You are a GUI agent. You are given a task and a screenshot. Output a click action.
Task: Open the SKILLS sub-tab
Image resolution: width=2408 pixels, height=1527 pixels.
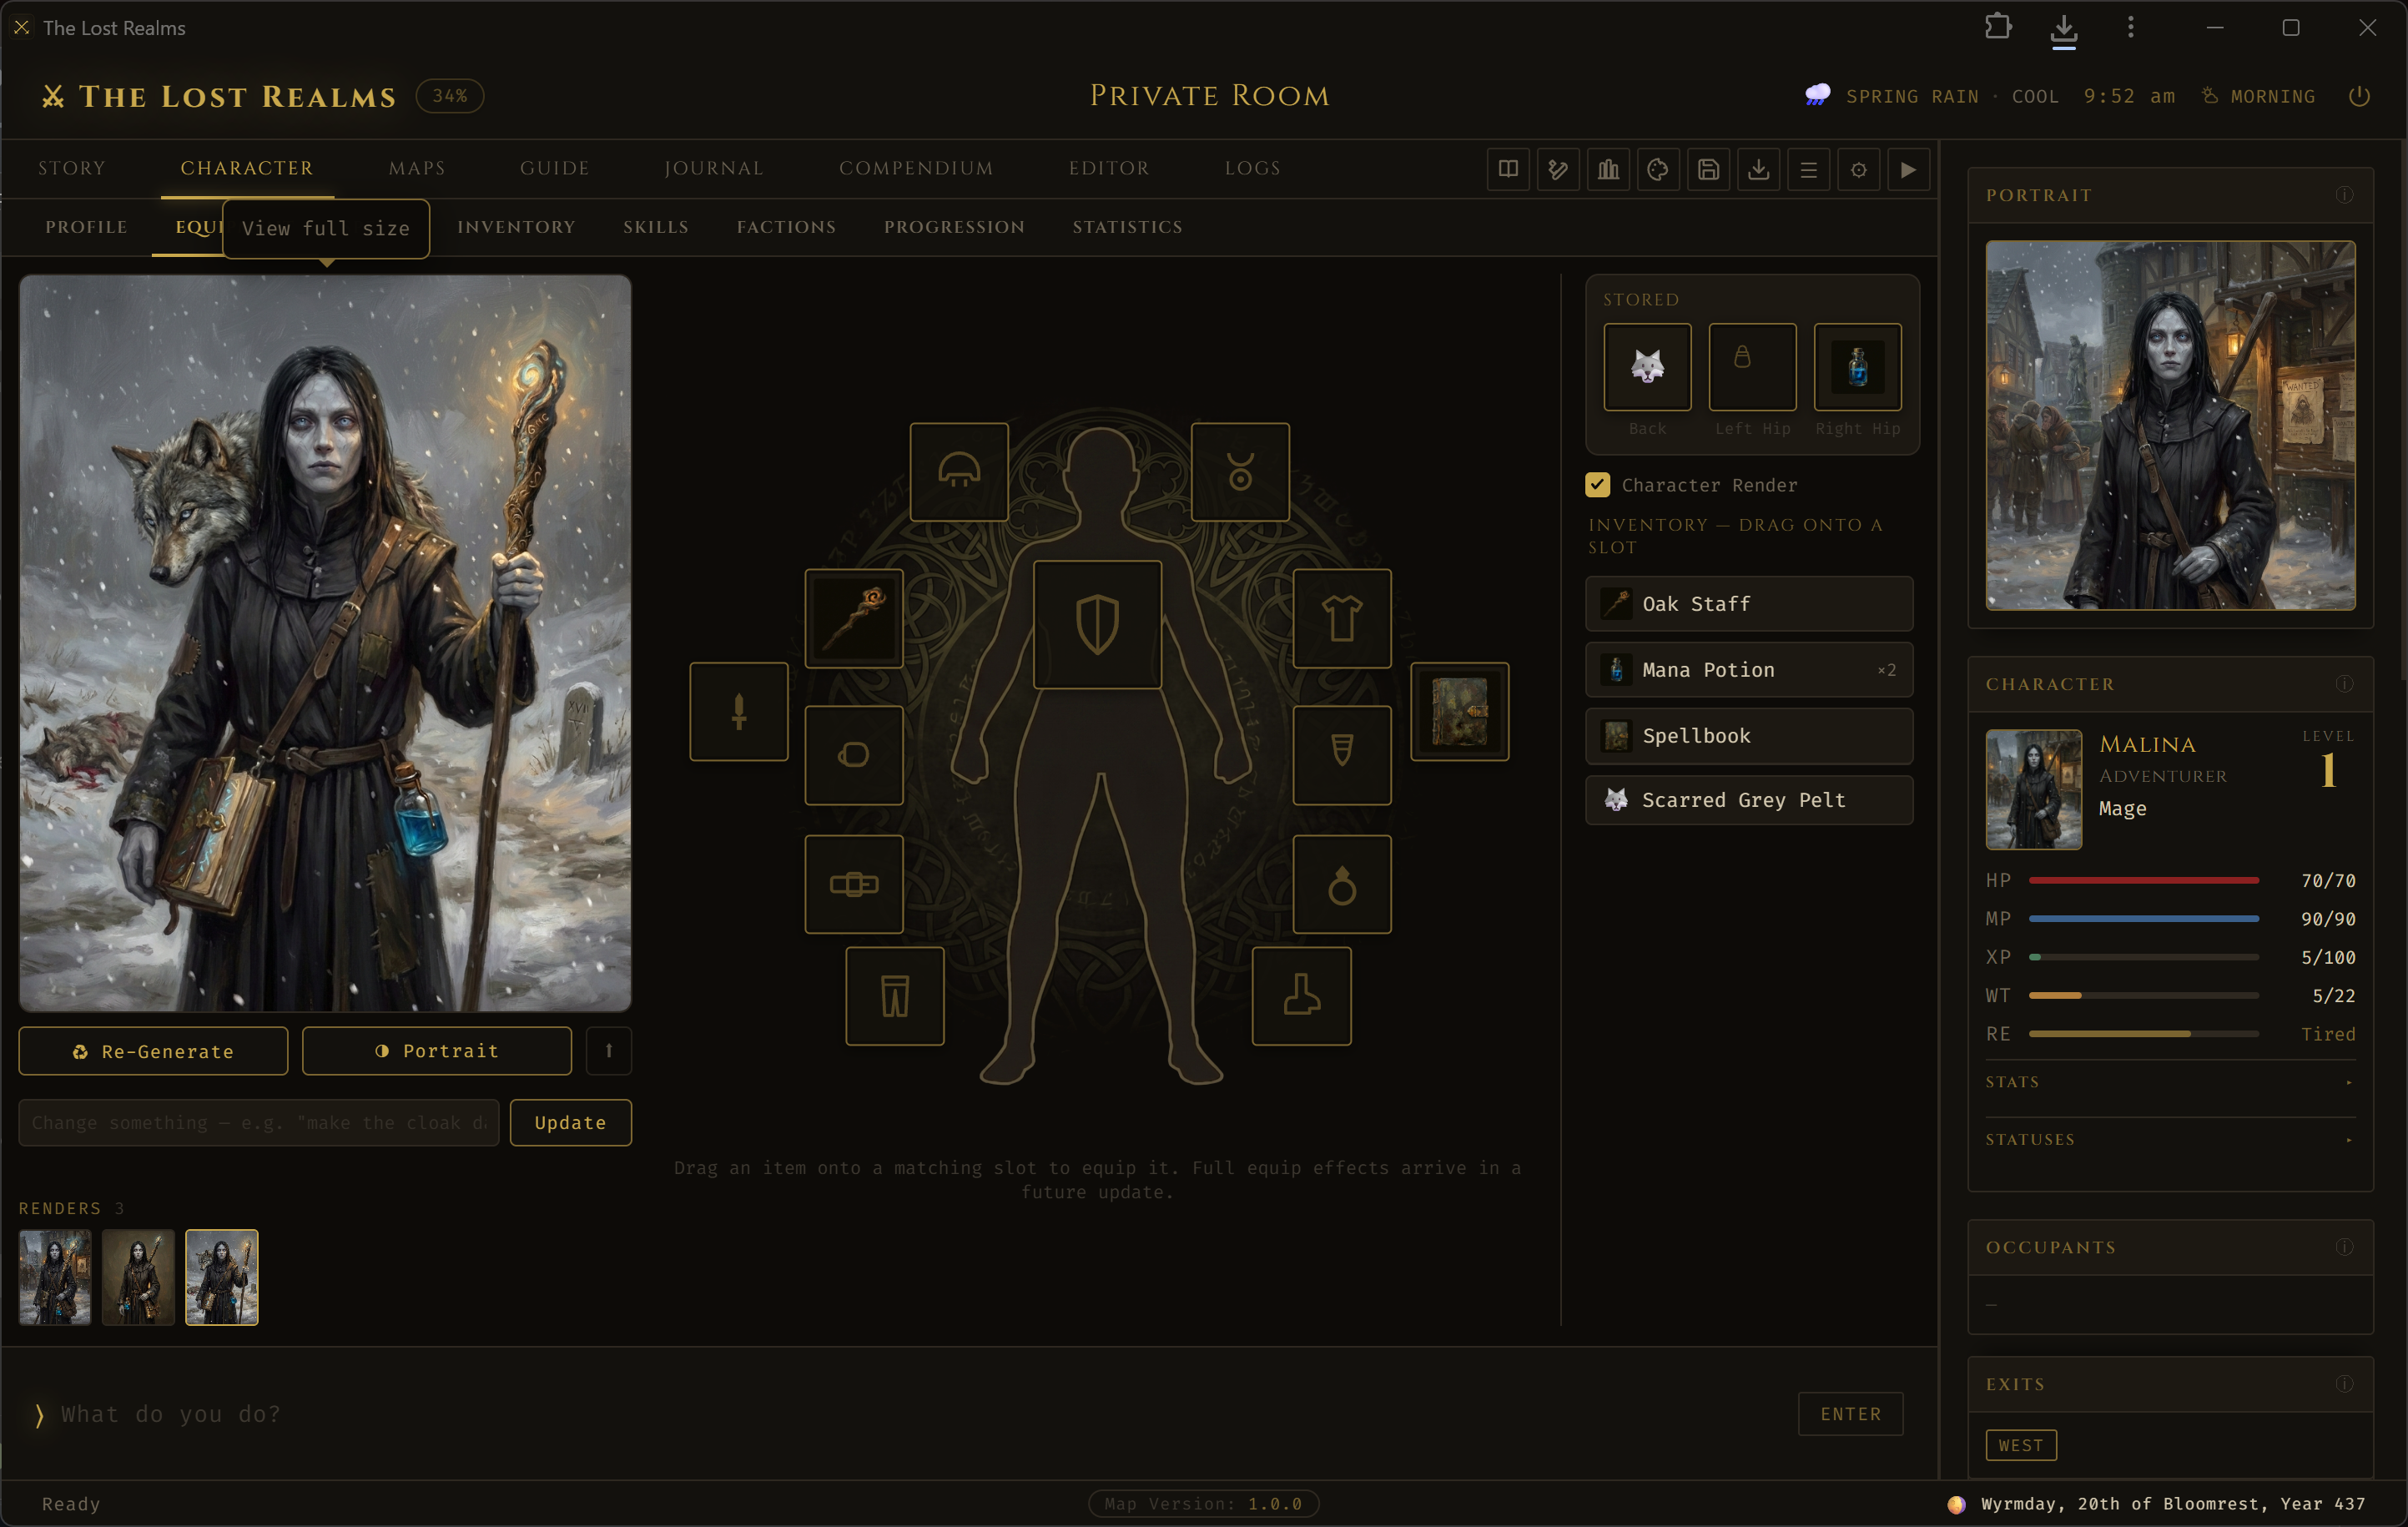pyautogui.click(x=656, y=227)
